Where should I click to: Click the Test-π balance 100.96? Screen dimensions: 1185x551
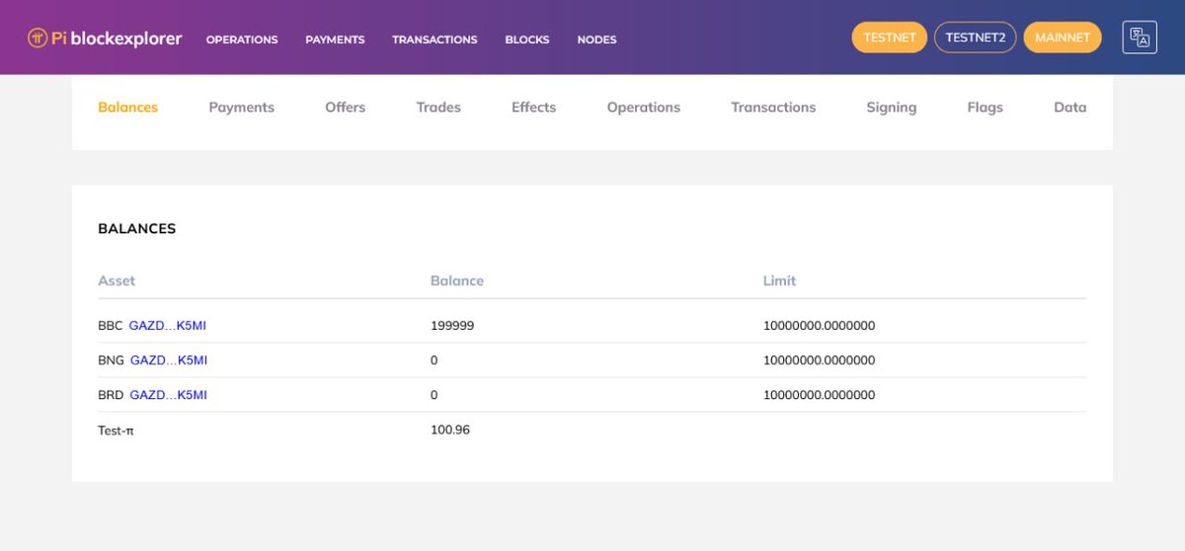click(x=450, y=430)
